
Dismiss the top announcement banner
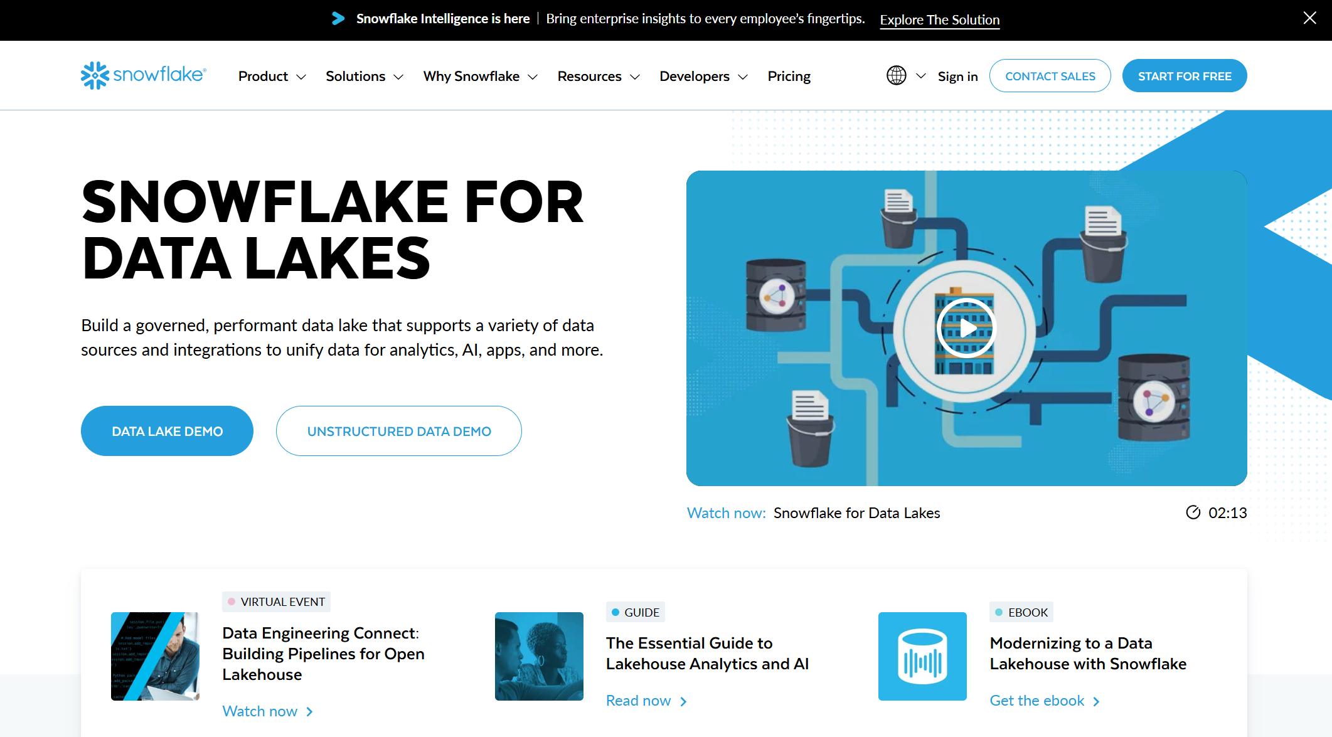click(1309, 18)
